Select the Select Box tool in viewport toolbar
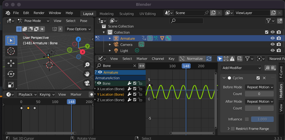The image size is (285, 140). [x=11, y=40]
